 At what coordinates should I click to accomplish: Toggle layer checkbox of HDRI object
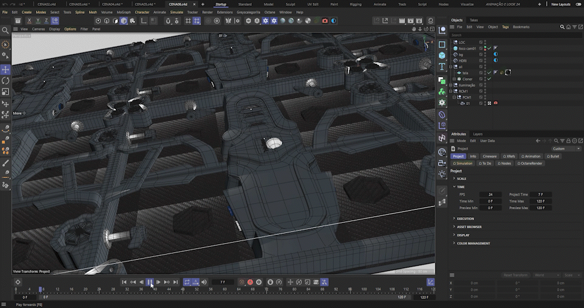point(481,60)
